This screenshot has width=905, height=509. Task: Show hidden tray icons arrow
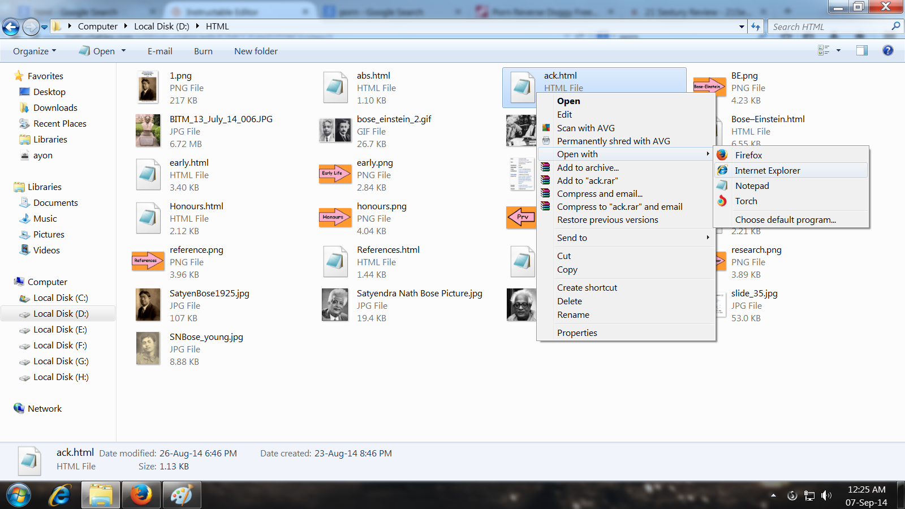[x=773, y=496]
